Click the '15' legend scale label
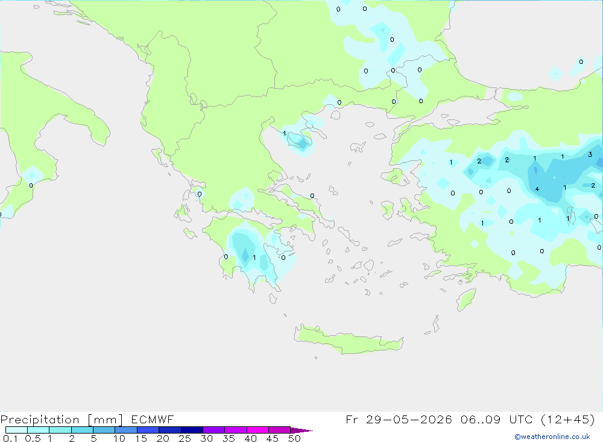The width and height of the screenshot is (603, 442). tap(141, 438)
